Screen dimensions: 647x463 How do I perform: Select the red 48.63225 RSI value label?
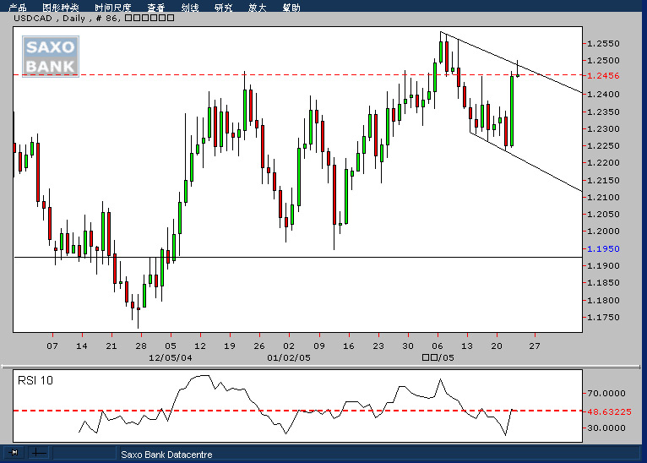(606, 411)
